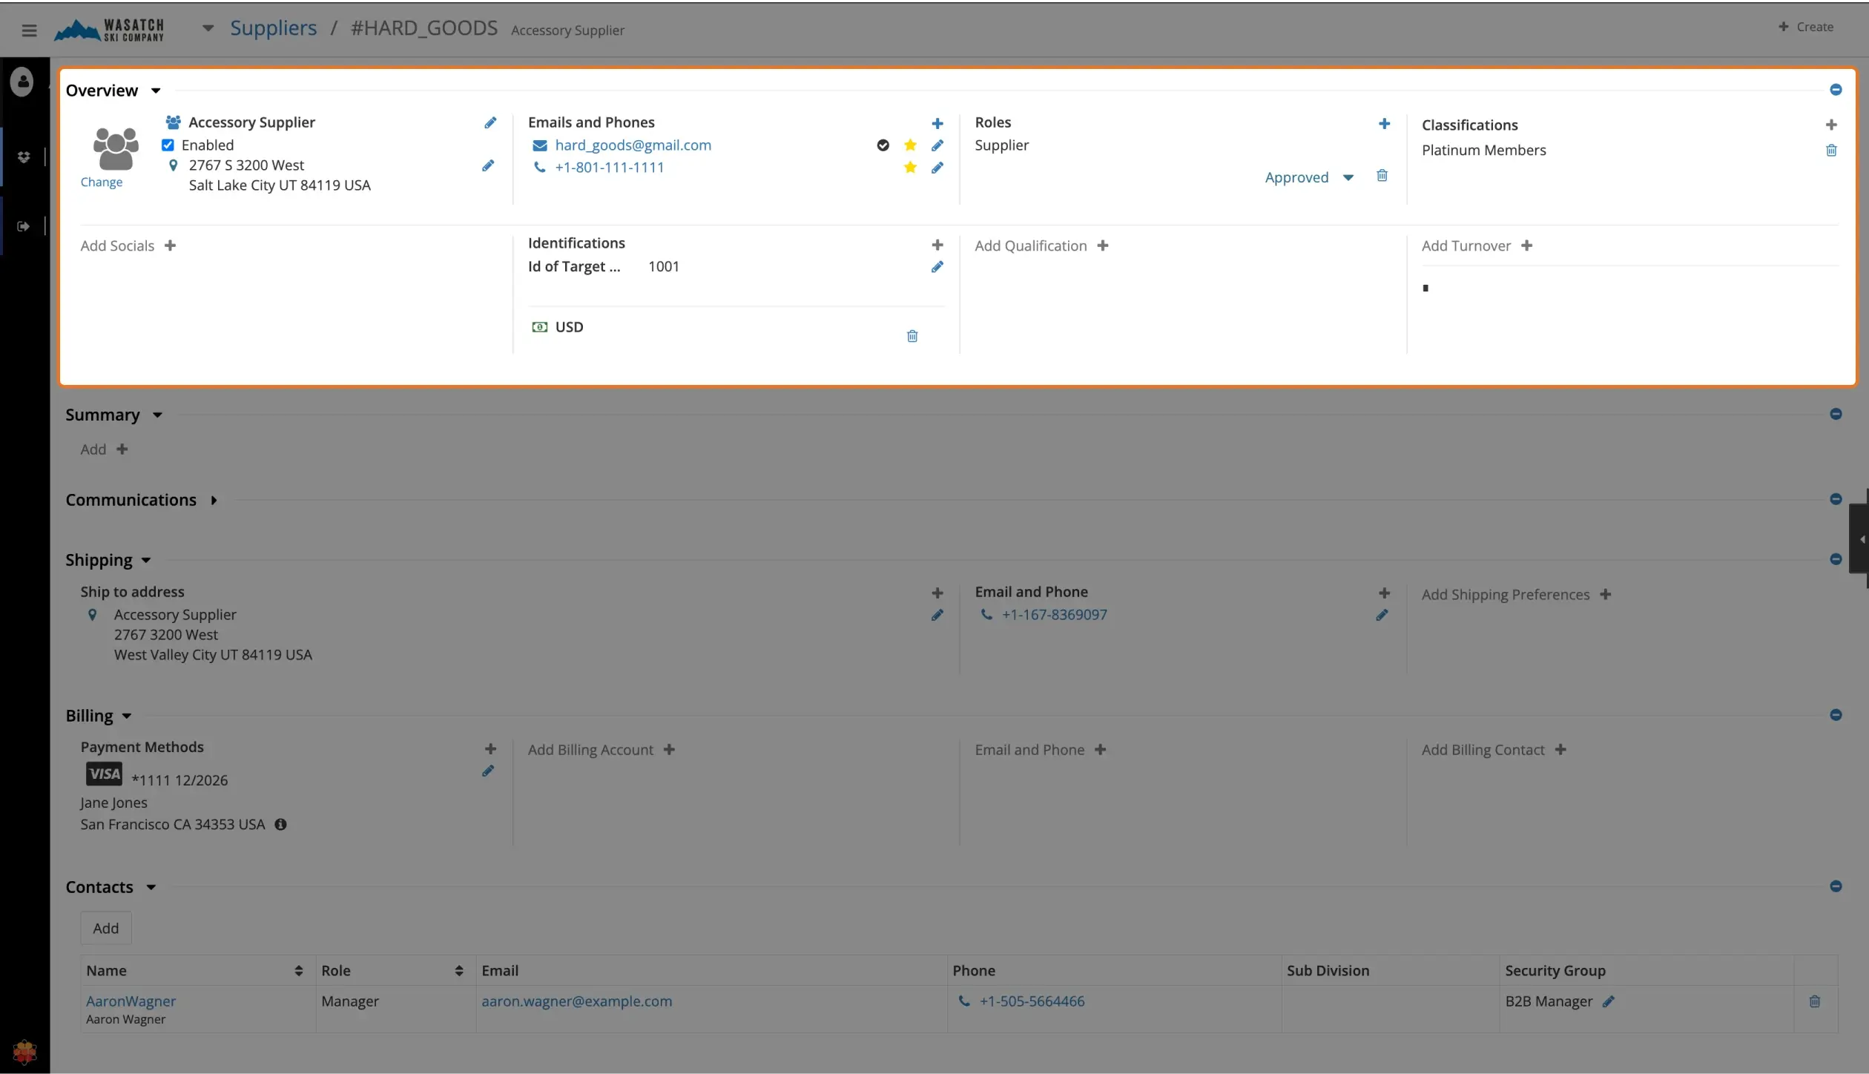Add a new classification
This screenshot has width=1869, height=1074.
tap(1830, 125)
